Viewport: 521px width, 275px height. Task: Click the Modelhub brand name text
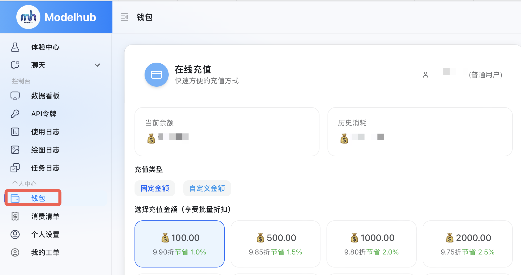70,17
